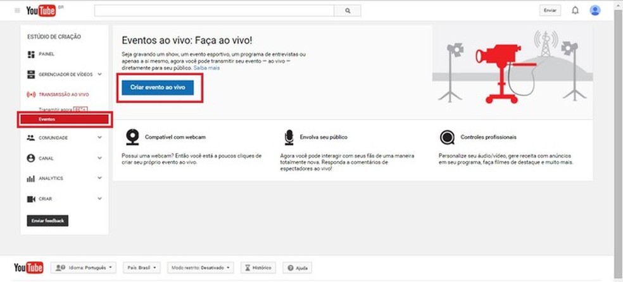This screenshot has height=282, width=623.
Task: Click 'Envolva seu público' heading
Action: [324, 137]
